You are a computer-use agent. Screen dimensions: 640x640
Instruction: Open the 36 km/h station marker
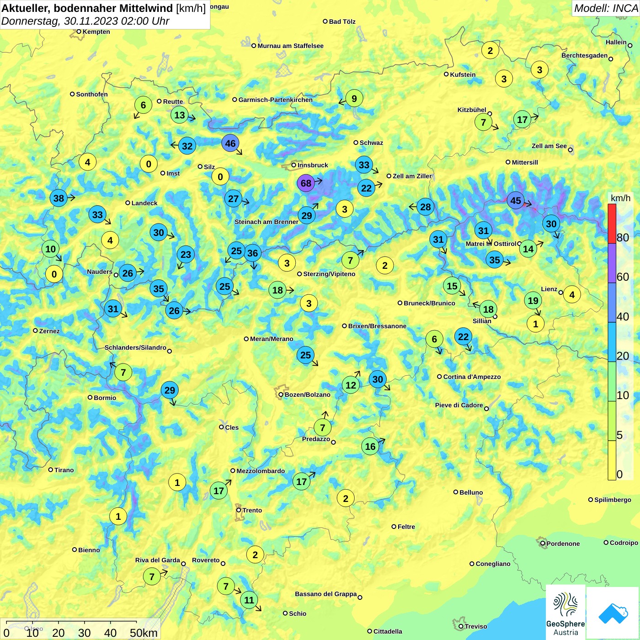click(252, 253)
